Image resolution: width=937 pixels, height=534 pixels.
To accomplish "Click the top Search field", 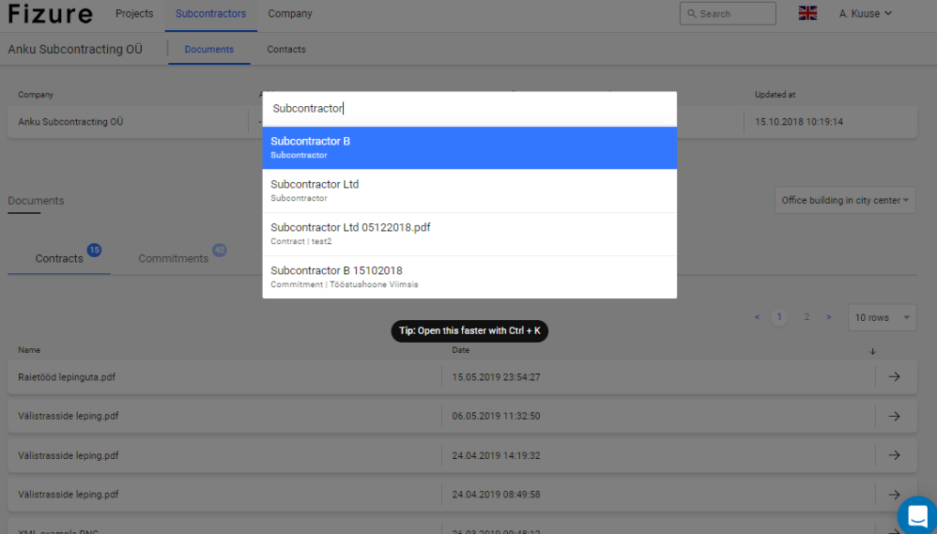I will pyautogui.click(x=727, y=13).
